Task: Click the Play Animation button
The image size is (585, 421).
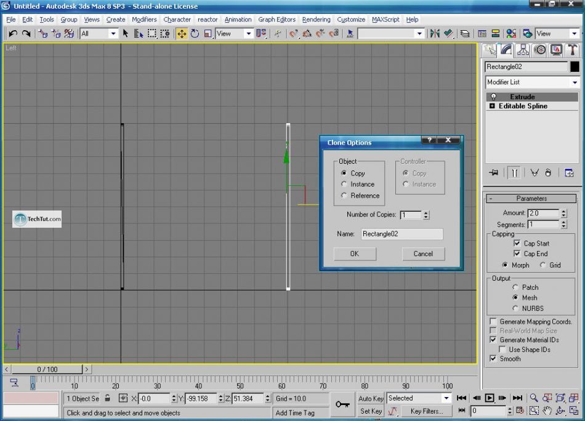Action: click(x=490, y=398)
